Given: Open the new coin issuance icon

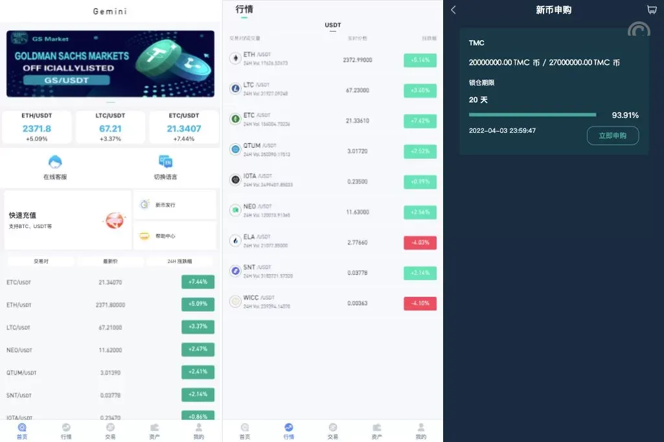Looking at the screenshot, I should [144, 204].
